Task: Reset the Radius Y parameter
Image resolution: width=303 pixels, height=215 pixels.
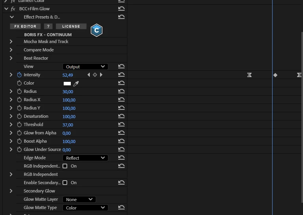Action: point(121,108)
